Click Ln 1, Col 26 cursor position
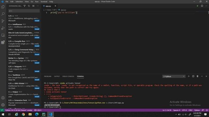This screenshot has width=209, height=117. tap(167, 110)
